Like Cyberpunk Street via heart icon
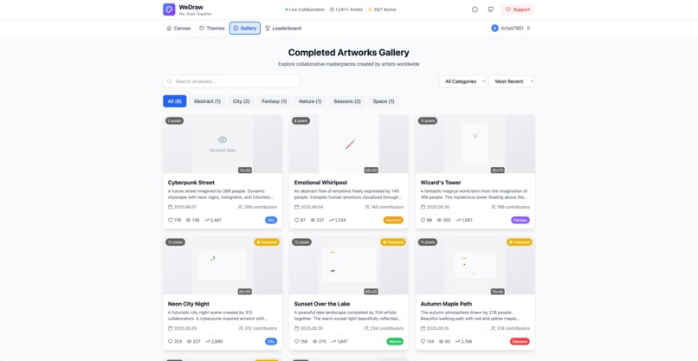This screenshot has width=698, height=361. (x=170, y=220)
